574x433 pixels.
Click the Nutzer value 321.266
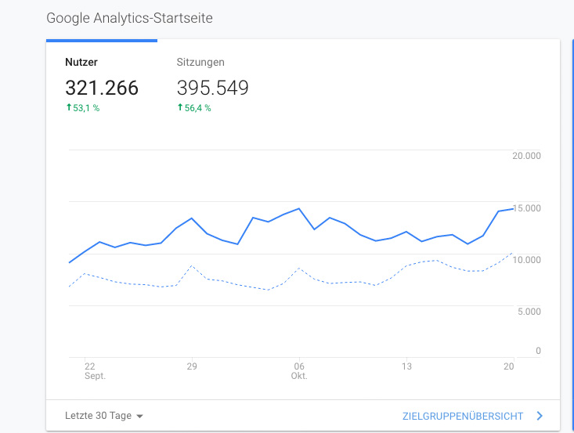click(102, 88)
